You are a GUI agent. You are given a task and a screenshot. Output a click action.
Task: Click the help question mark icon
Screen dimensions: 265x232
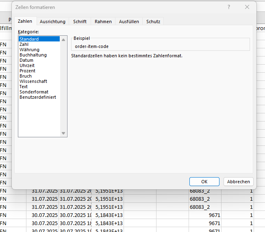pos(229,7)
